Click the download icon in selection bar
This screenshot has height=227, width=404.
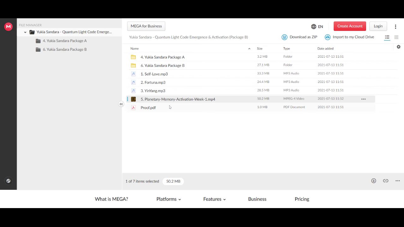pyautogui.click(x=374, y=181)
